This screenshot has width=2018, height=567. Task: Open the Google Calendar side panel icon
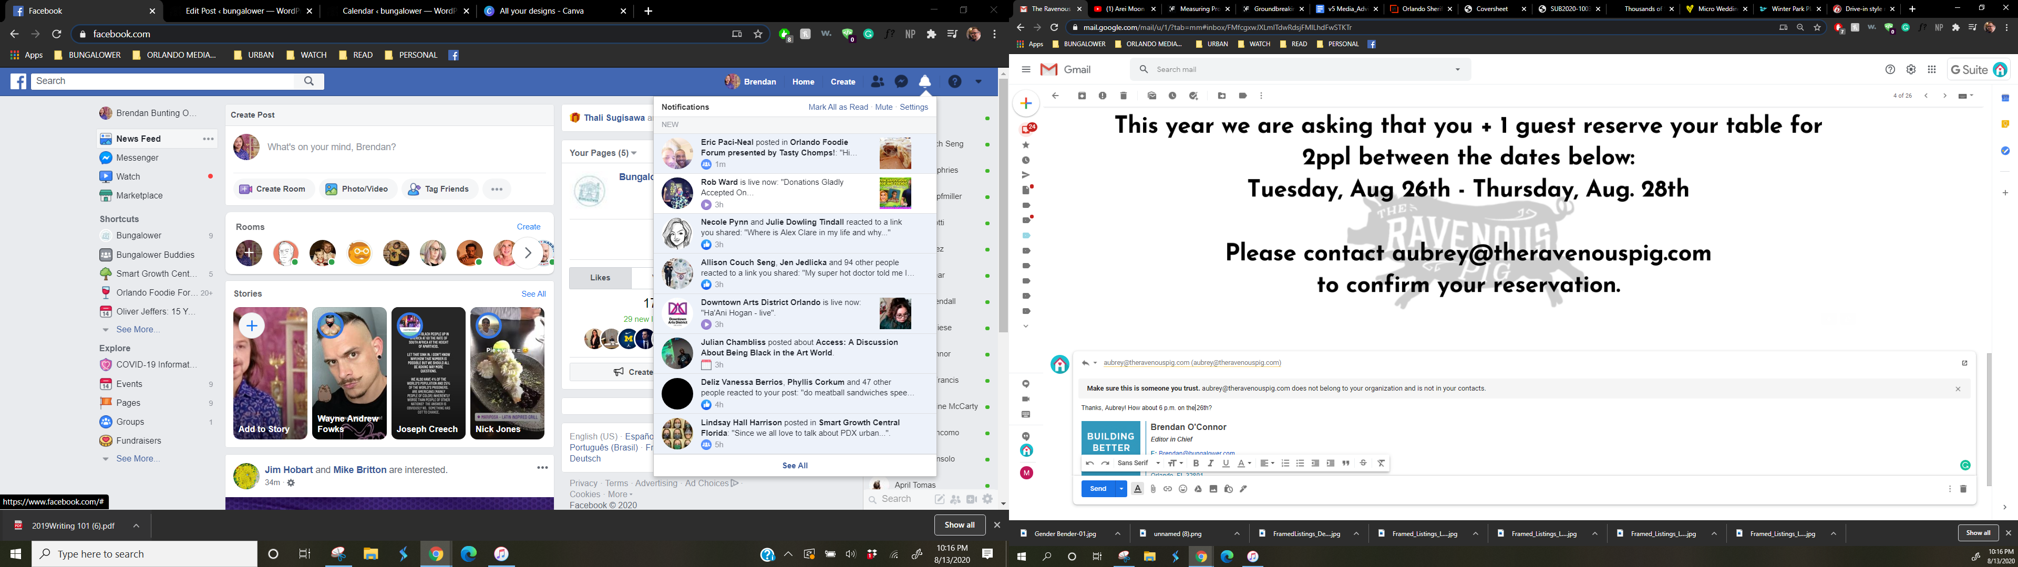point(2005,98)
